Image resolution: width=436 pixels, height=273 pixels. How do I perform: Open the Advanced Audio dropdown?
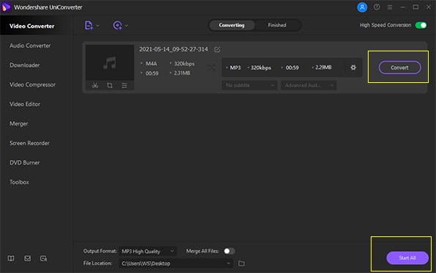[308, 85]
